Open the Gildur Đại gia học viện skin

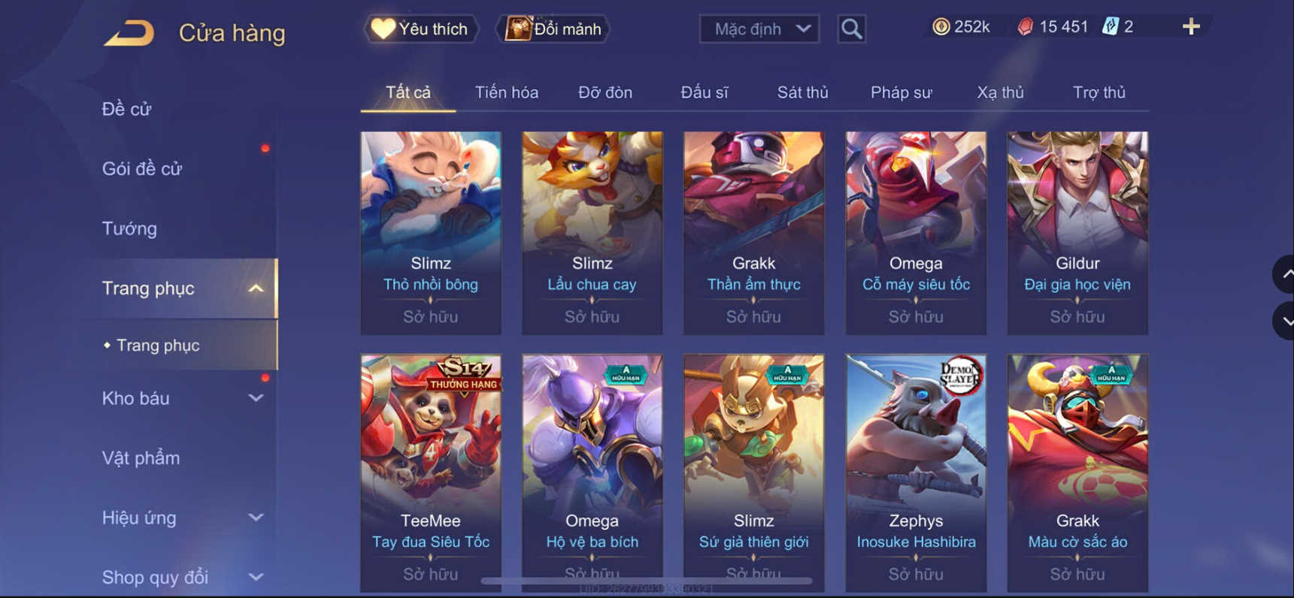(1077, 233)
